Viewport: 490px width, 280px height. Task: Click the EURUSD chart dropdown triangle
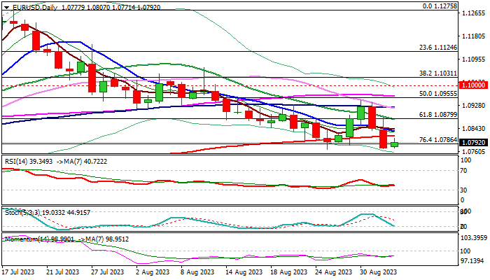[x=6, y=8]
